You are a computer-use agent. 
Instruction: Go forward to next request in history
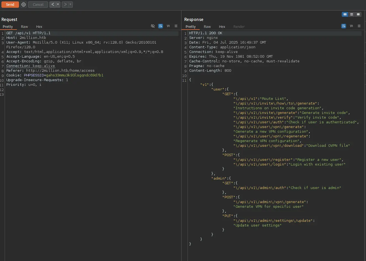pos(65,4)
